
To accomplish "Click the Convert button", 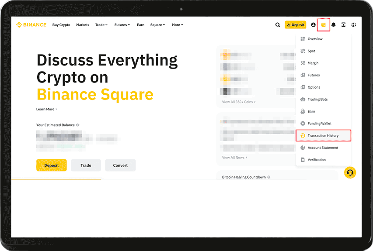I will [x=120, y=165].
